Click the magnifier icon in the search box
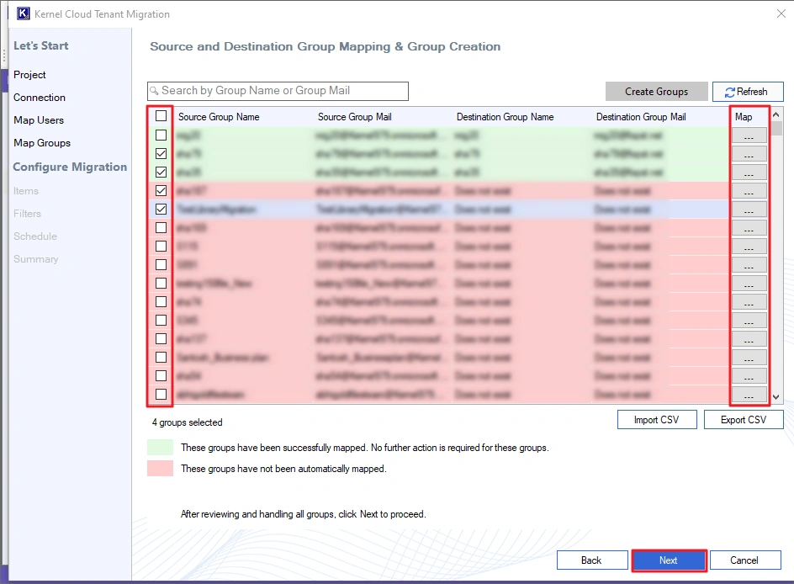 [154, 90]
